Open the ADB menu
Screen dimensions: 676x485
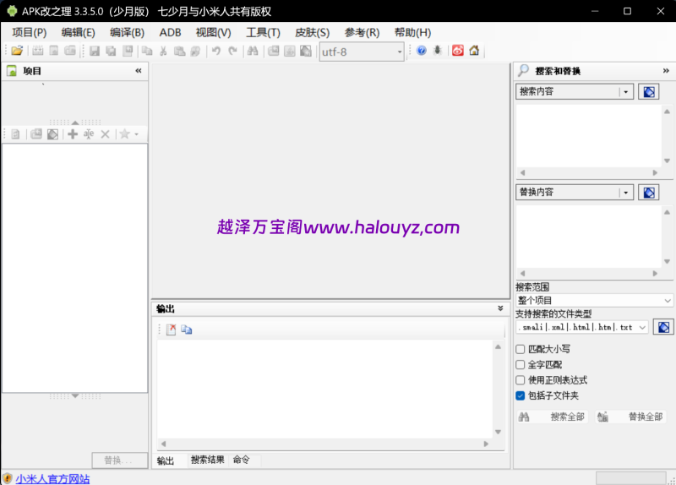170,33
